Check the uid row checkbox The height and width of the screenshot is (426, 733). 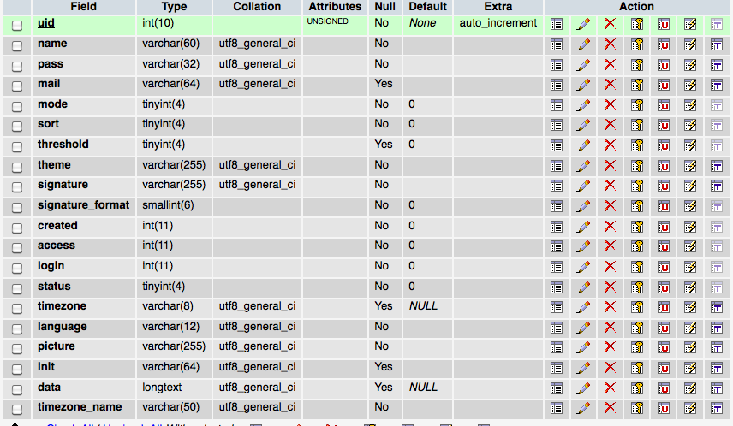pos(17,24)
